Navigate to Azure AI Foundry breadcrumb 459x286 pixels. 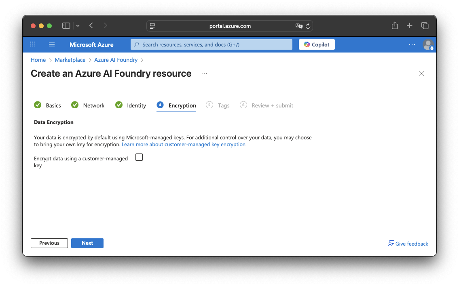(116, 60)
